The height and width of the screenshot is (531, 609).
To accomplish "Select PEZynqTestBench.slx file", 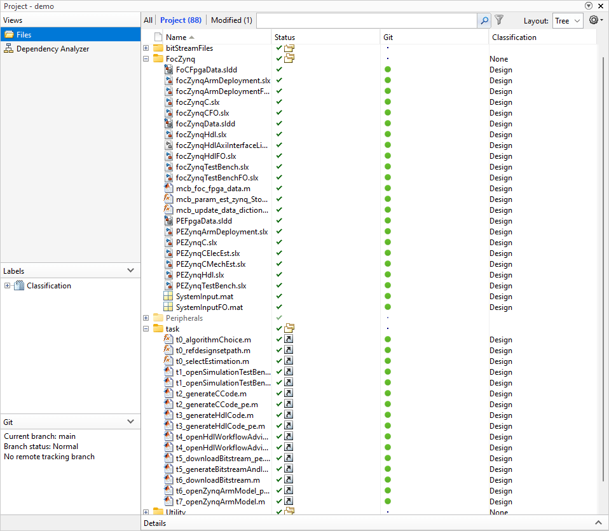I will point(211,286).
